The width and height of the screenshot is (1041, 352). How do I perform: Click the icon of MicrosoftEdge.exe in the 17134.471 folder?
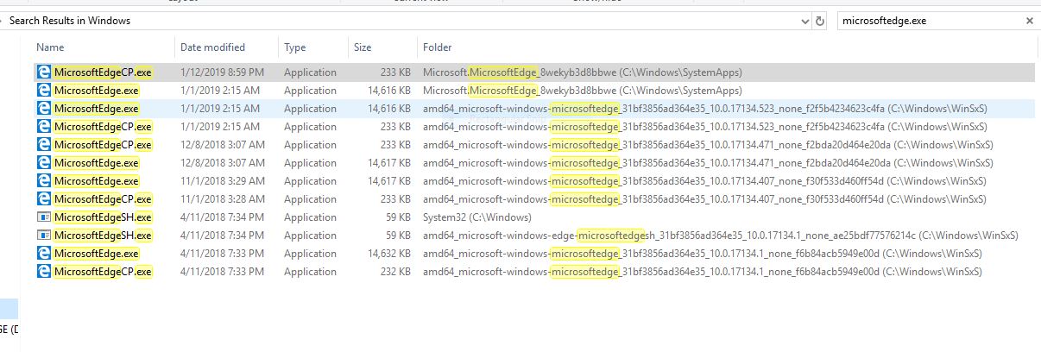43,163
